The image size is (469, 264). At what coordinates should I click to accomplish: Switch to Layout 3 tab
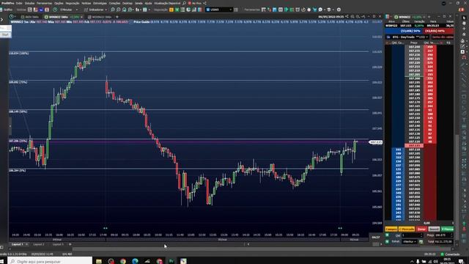58,244
